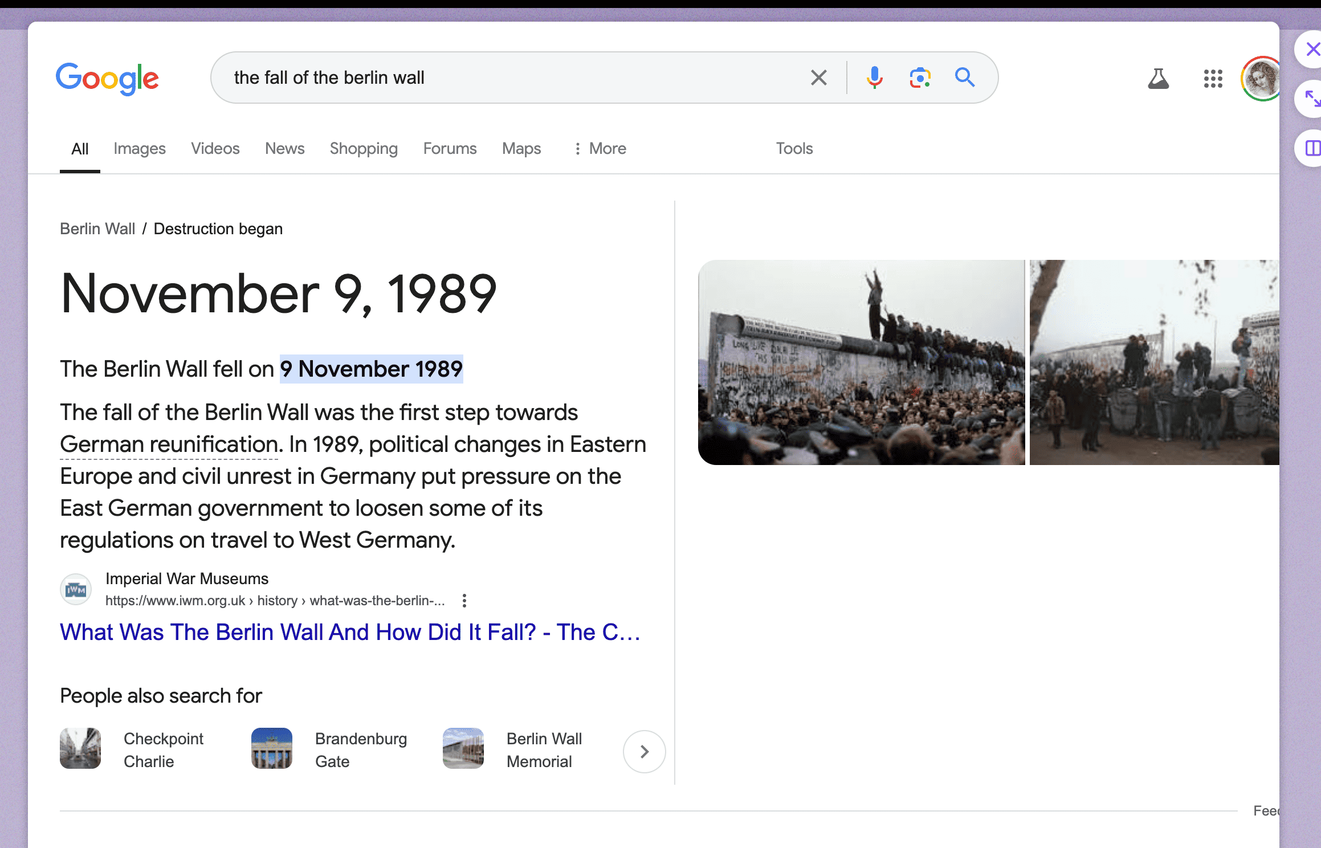Open three-dot options for Imperial War Museums result

click(x=464, y=601)
